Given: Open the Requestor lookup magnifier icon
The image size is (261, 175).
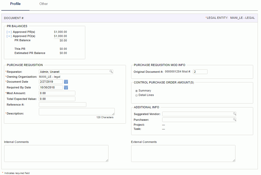Looking at the screenshot, I should [111, 72].
